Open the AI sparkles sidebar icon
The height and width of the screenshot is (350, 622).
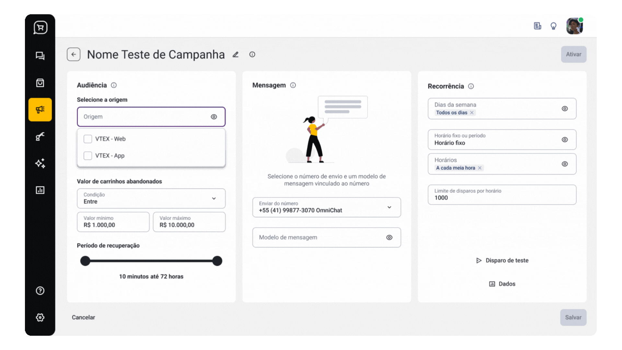(40, 163)
